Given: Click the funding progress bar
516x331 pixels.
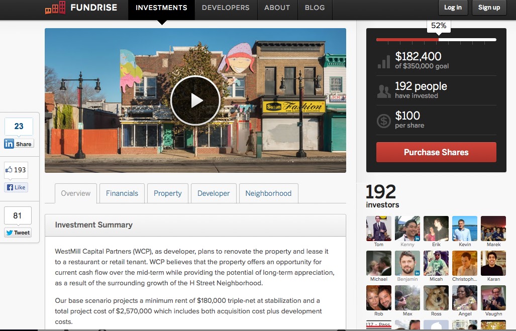Looking at the screenshot, I should pyautogui.click(x=436, y=40).
